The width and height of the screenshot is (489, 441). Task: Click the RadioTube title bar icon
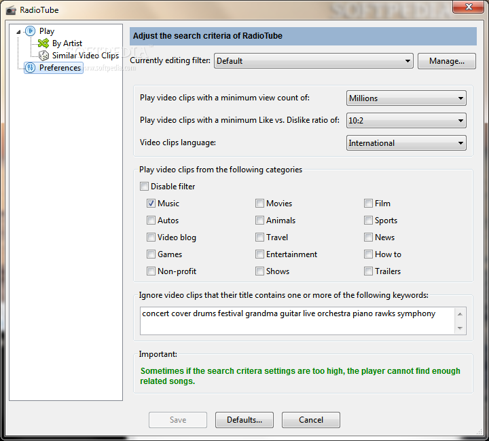click(11, 10)
